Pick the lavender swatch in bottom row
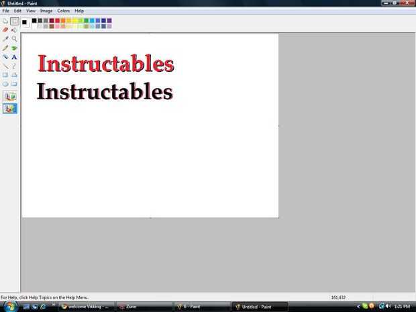416x312 pixels. click(109, 26)
